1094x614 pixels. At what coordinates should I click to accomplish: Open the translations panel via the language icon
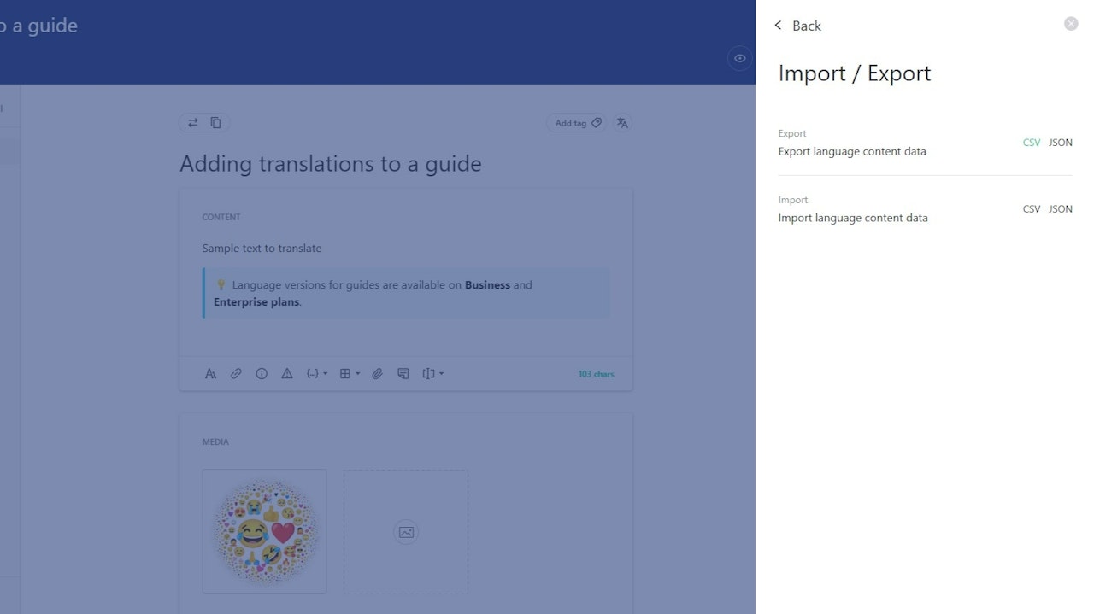(622, 122)
